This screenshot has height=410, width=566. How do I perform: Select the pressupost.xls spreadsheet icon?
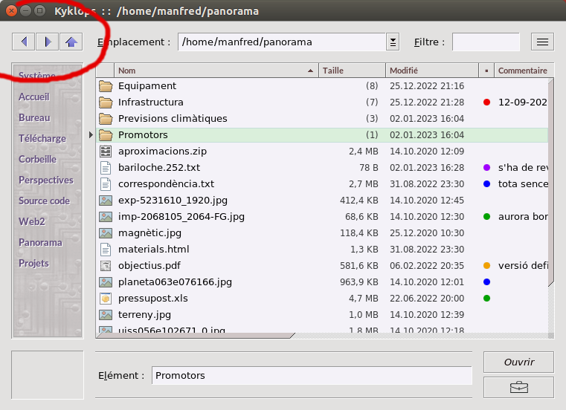pyautogui.click(x=106, y=299)
